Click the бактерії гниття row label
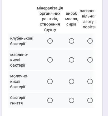 18,100
